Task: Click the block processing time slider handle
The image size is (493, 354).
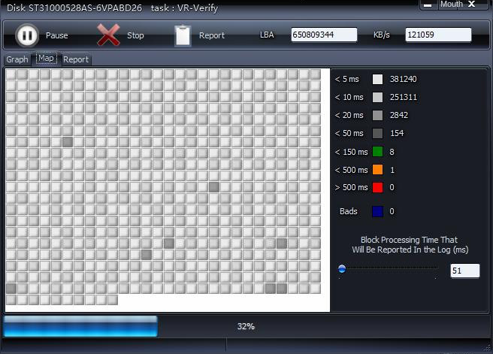Action: (x=342, y=269)
